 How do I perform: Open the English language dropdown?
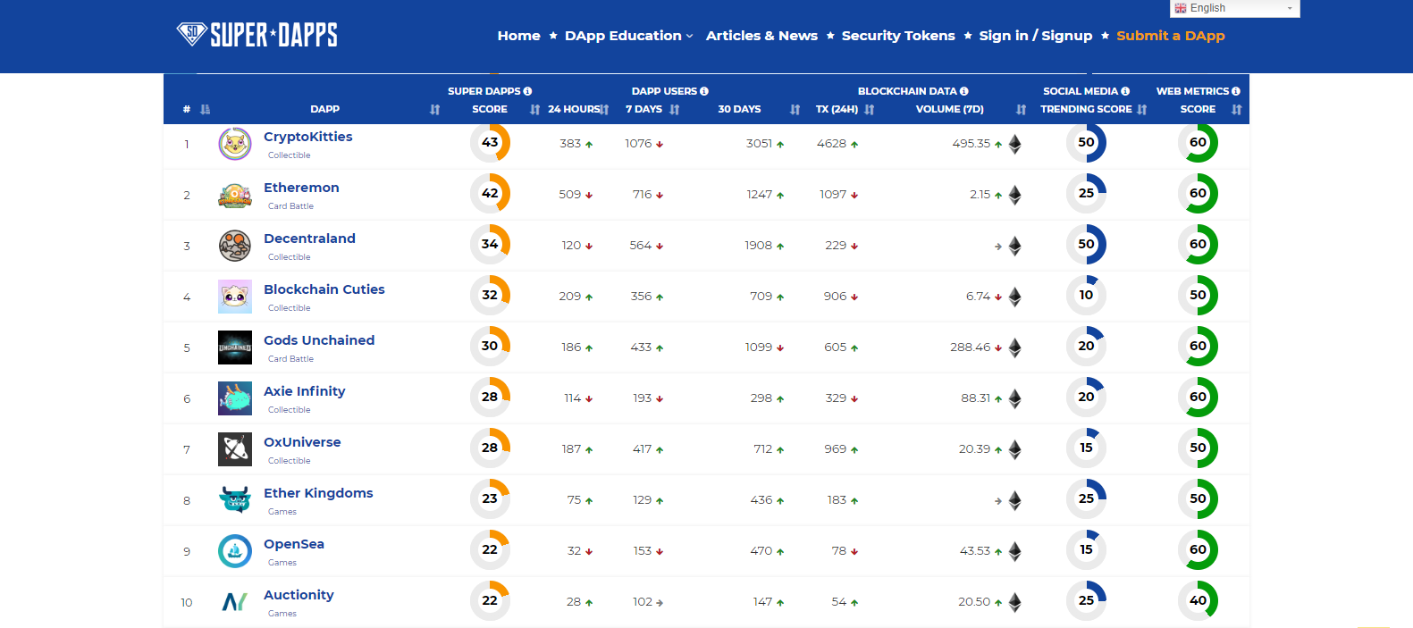[x=1234, y=8]
